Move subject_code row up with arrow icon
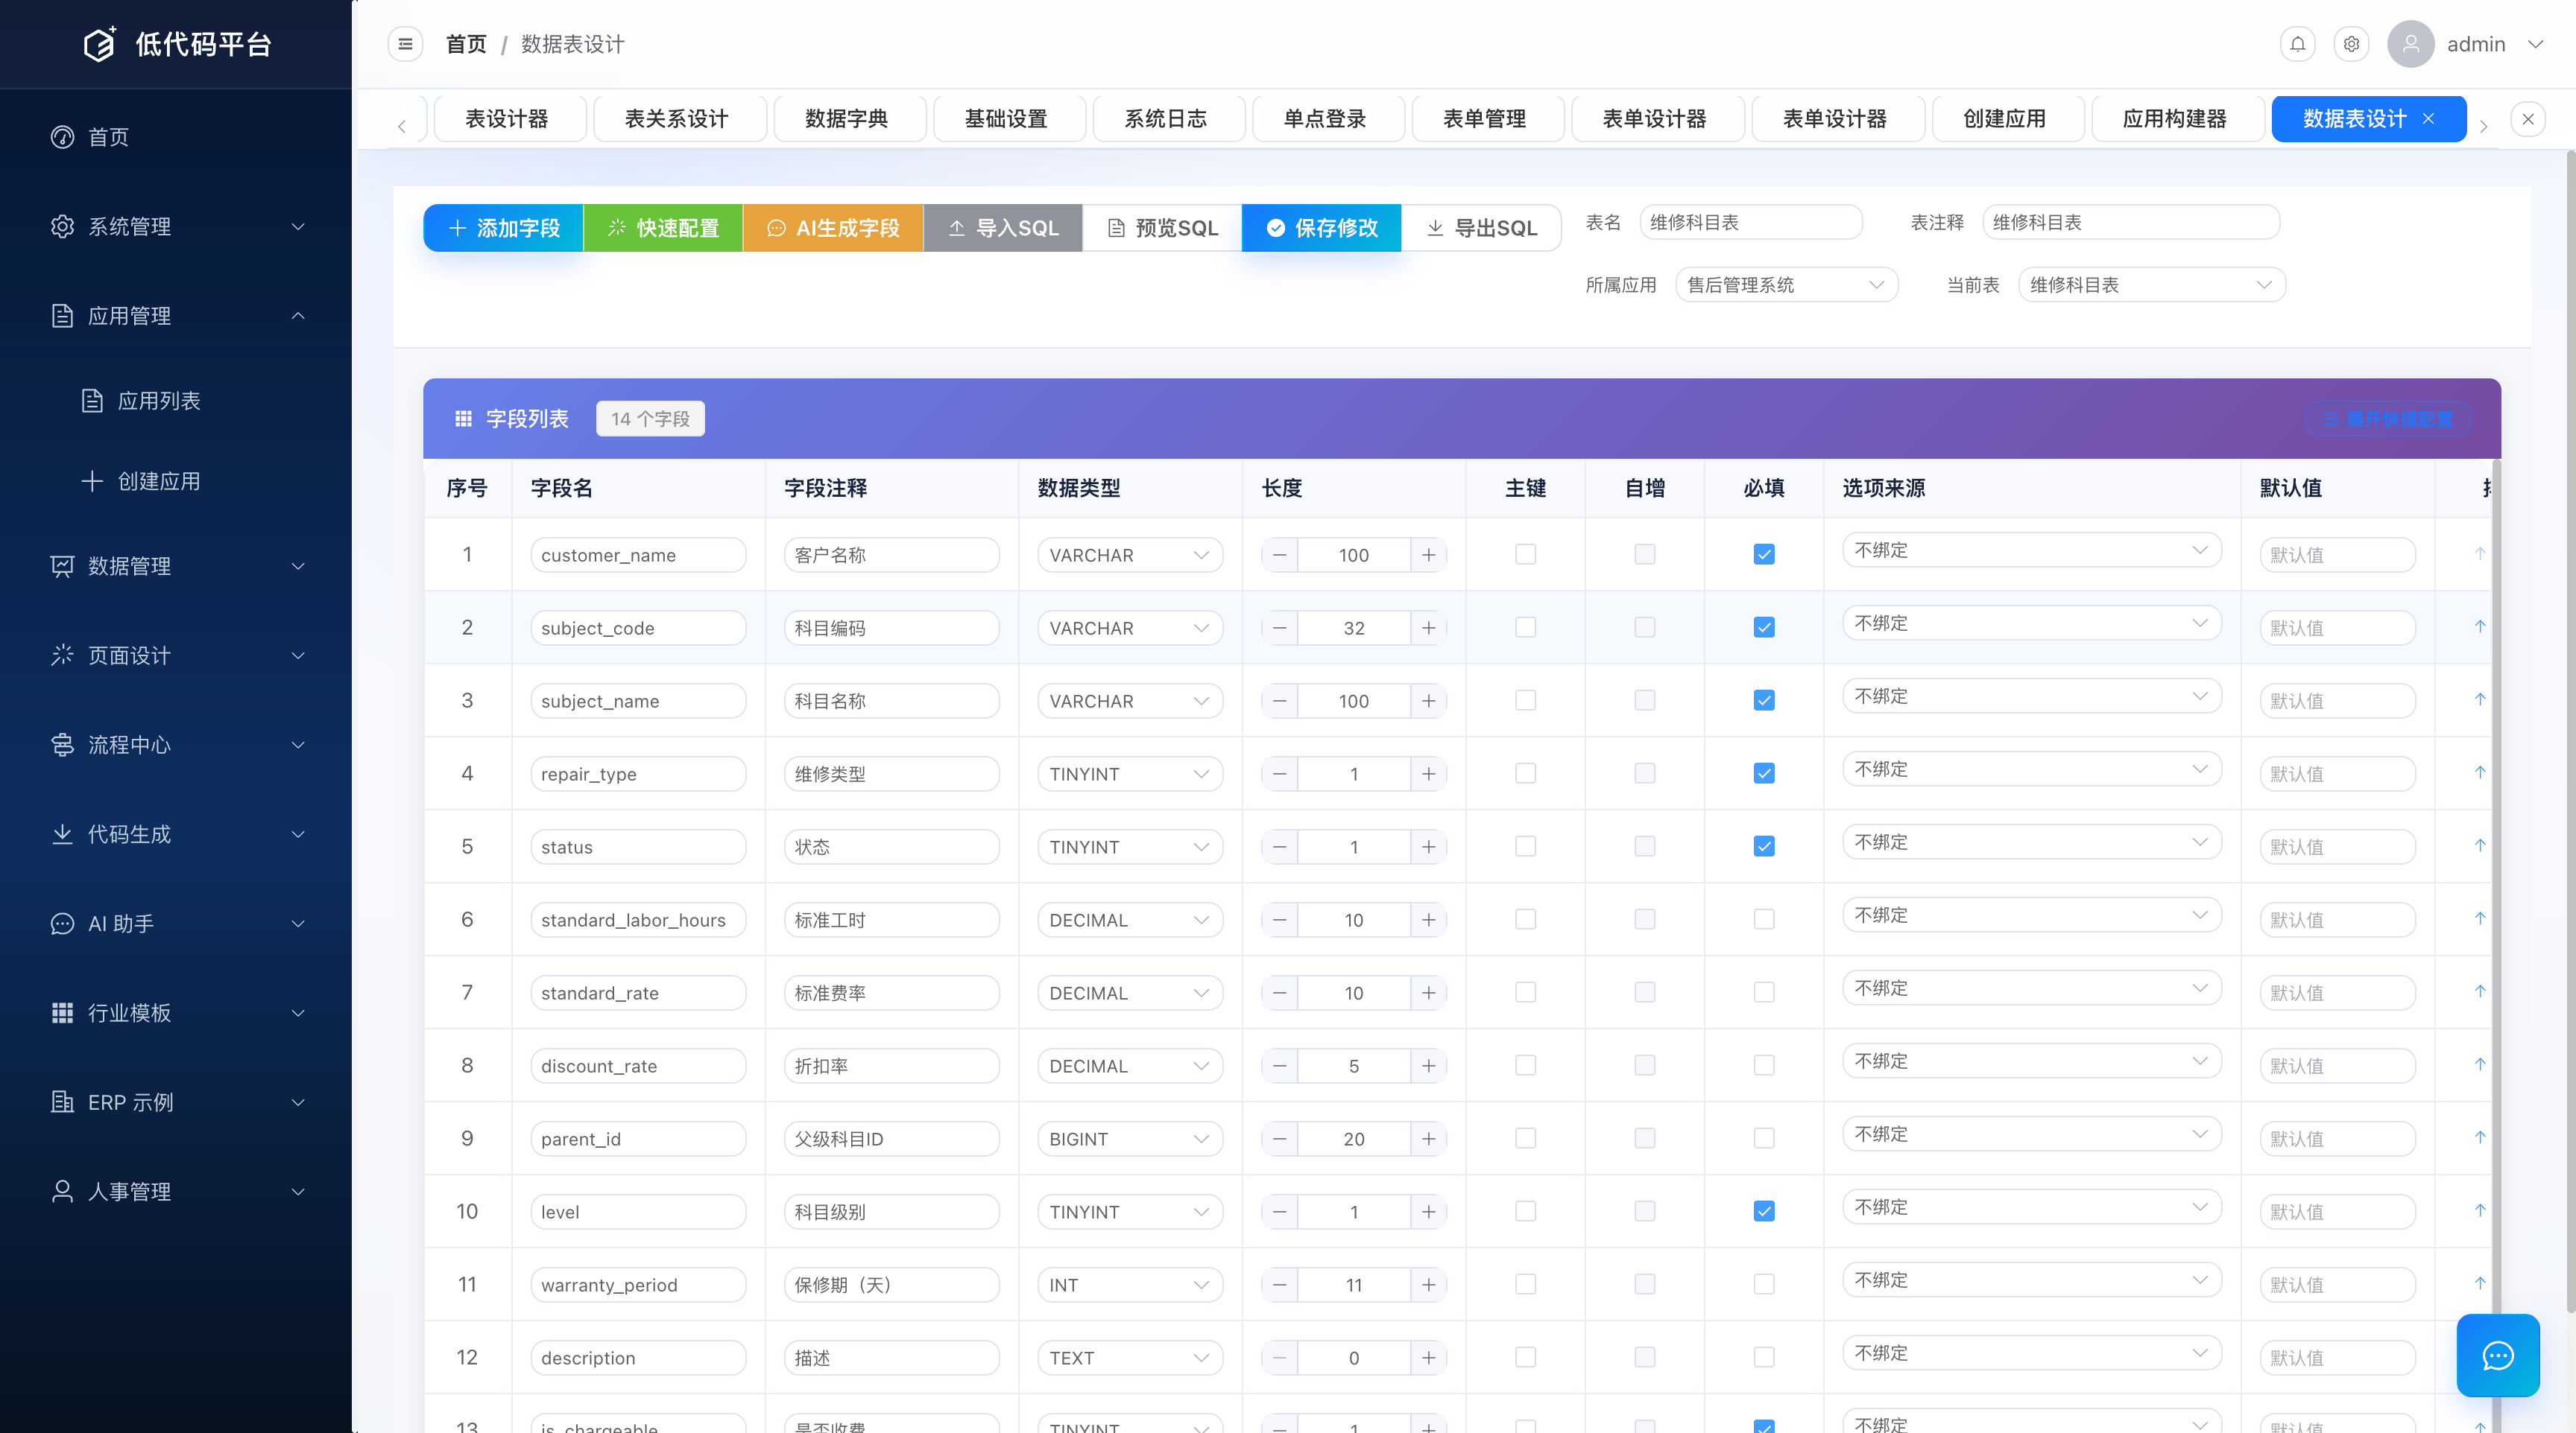Image resolution: width=2576 pixels, height=1433 pixels. (2480, 626)
